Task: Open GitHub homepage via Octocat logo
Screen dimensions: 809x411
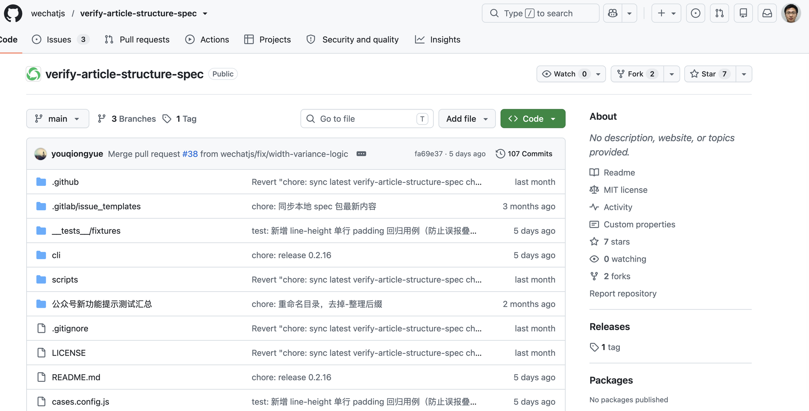Action: pyautogui.click(x=13, y=13)
